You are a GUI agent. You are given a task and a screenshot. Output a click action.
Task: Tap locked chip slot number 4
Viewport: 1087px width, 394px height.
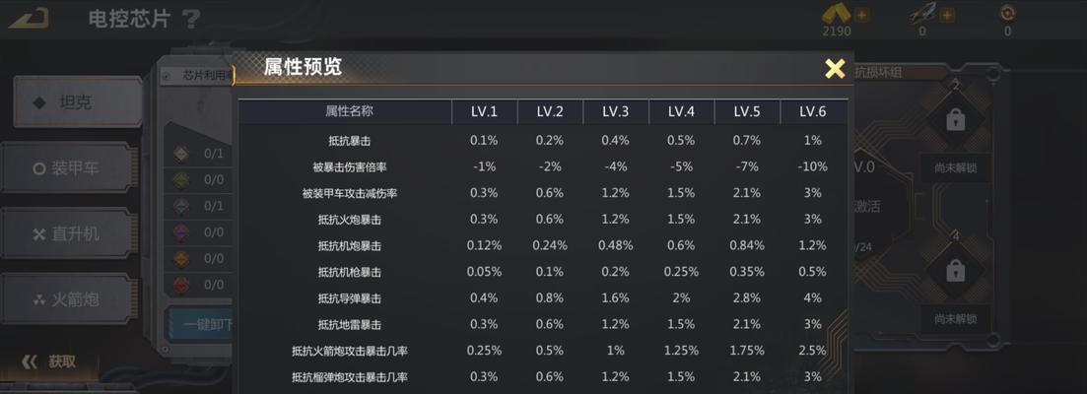(955, 269)
